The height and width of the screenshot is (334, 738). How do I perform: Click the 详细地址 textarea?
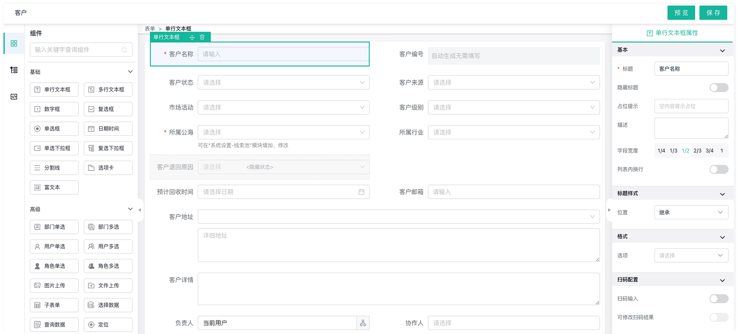click(x=399, y=245)
